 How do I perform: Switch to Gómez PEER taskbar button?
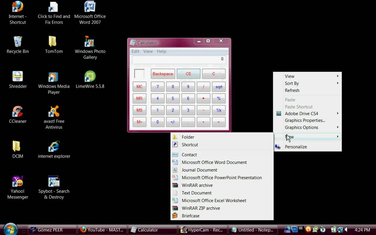pyautogui.click(x=52, y=230)
